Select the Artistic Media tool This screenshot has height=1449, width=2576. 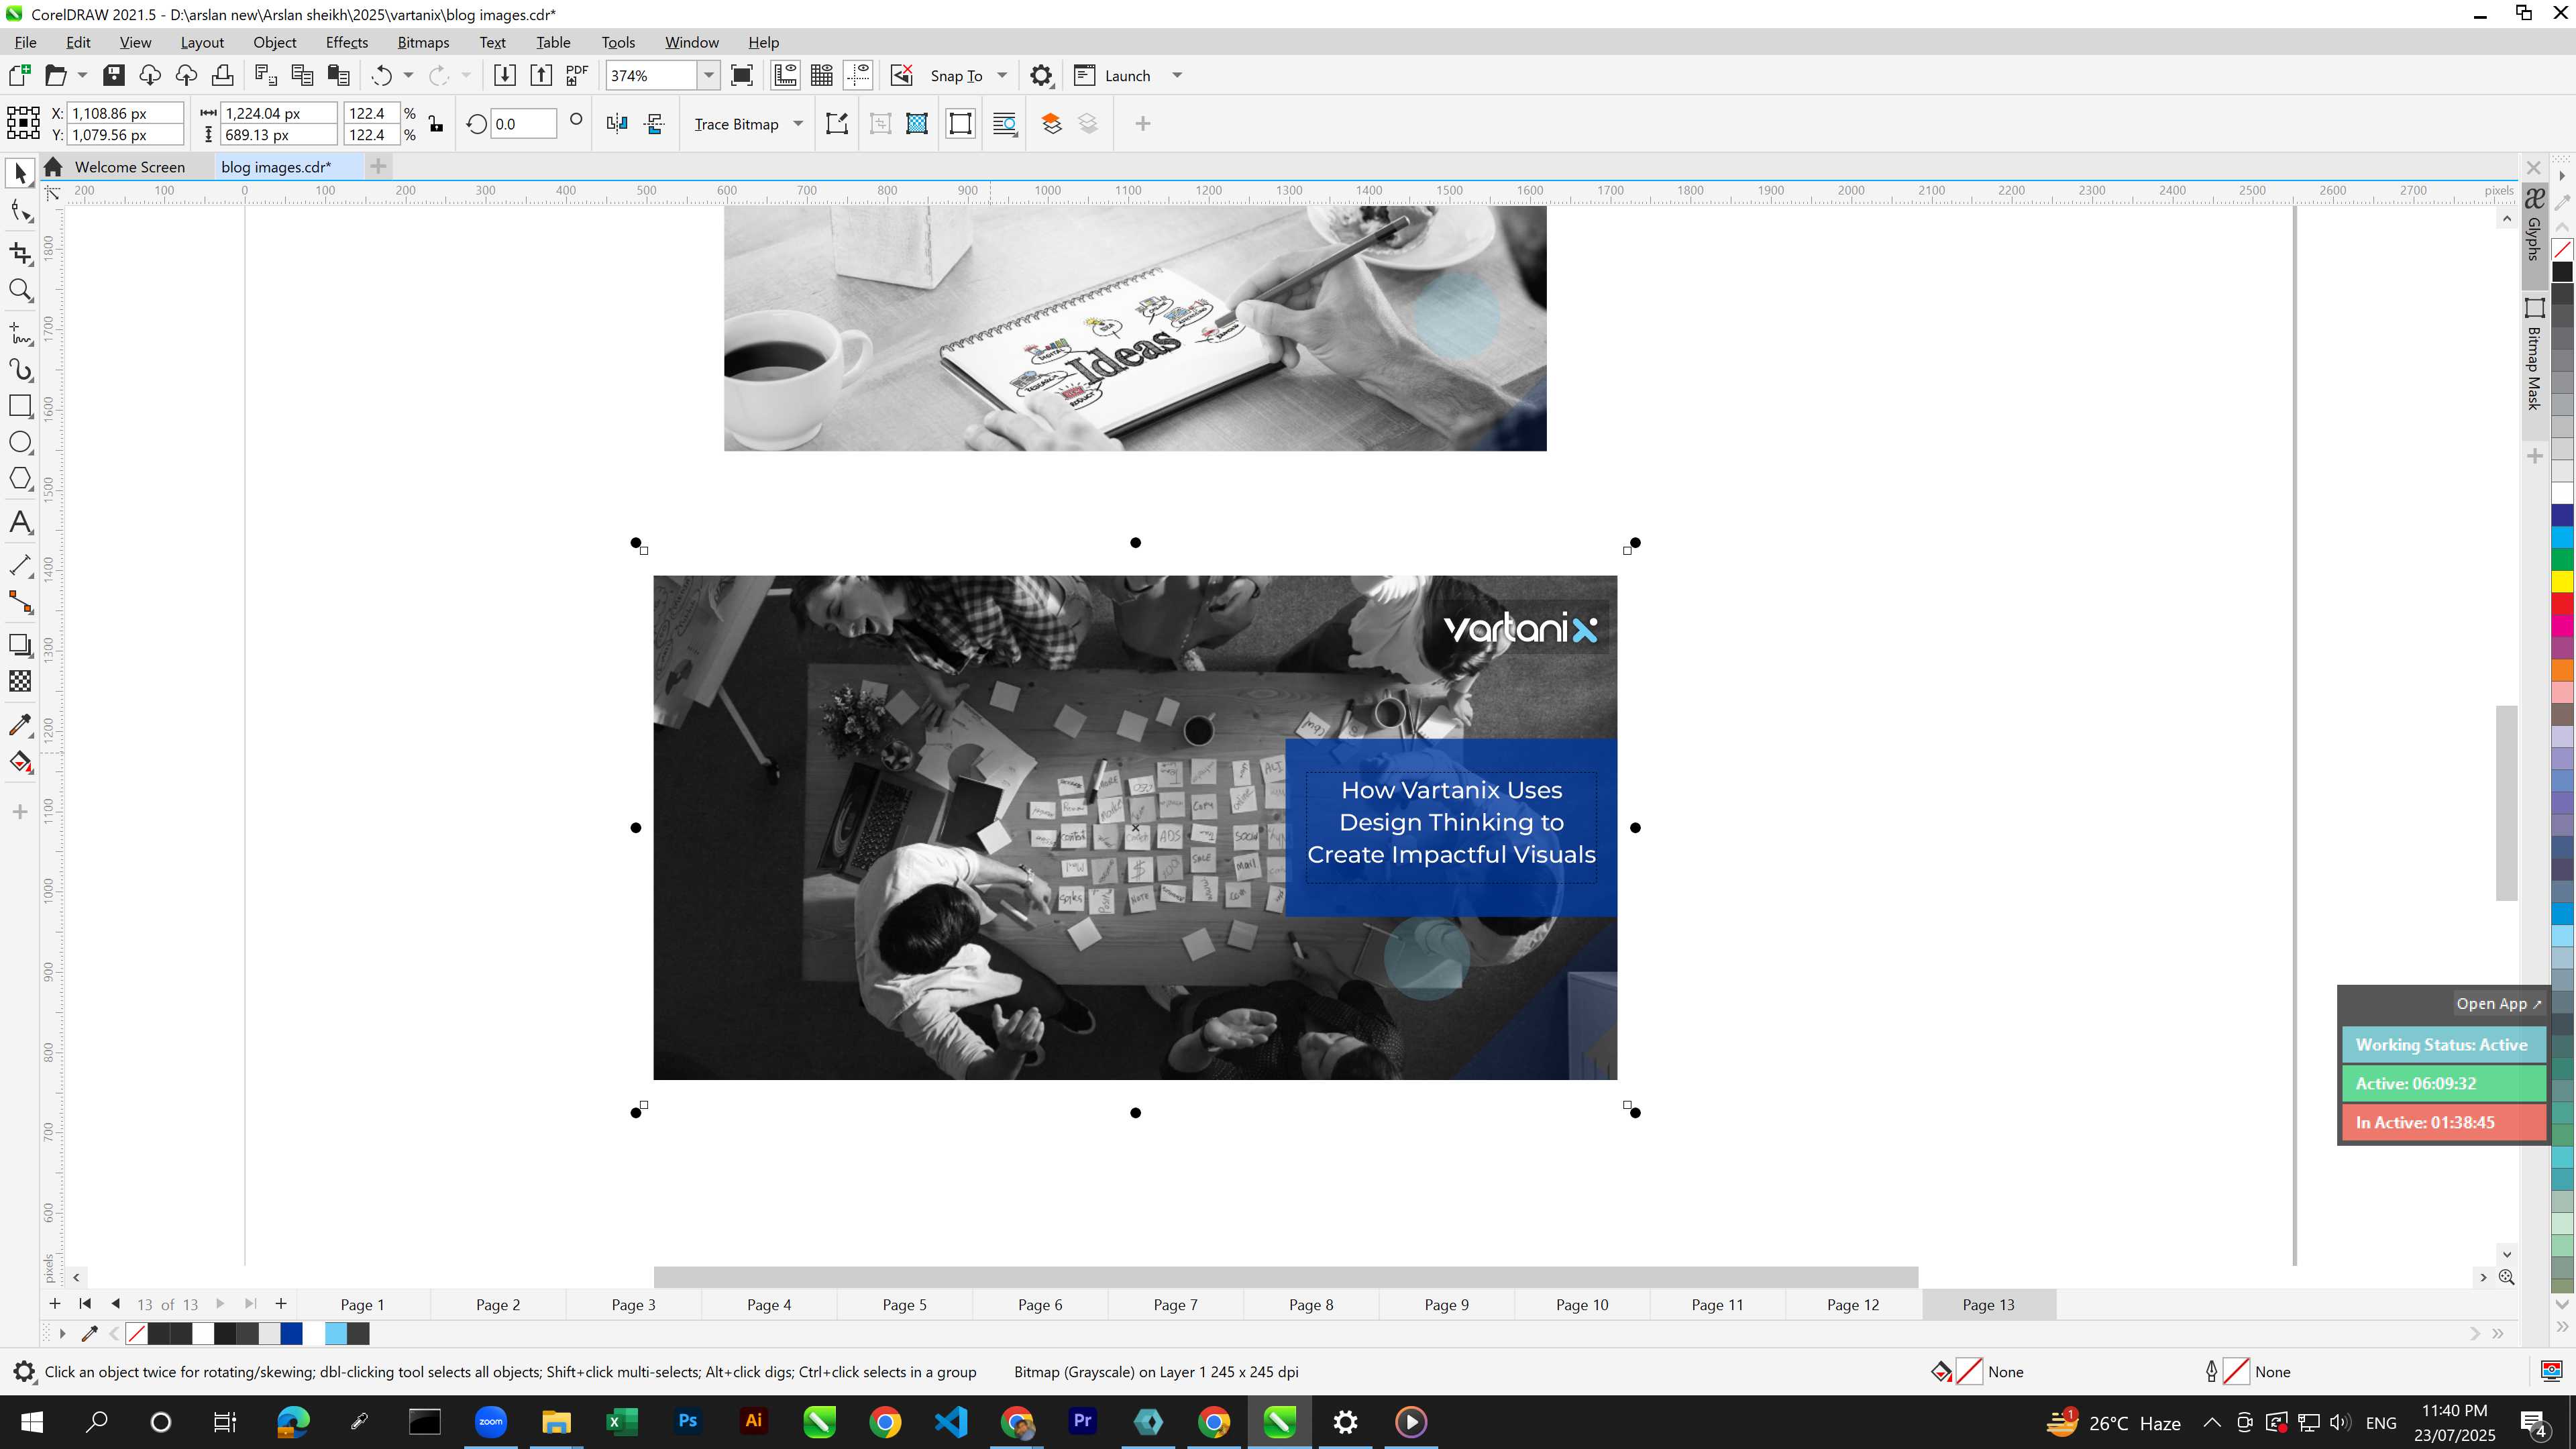click(x=20, y=370)
